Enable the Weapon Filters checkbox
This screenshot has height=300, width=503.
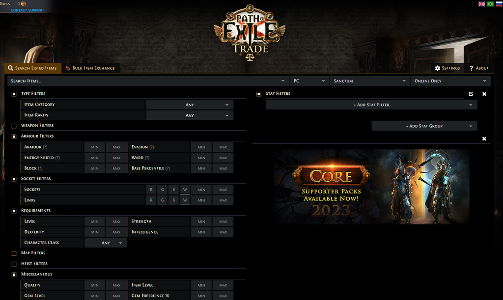[14, 126]
